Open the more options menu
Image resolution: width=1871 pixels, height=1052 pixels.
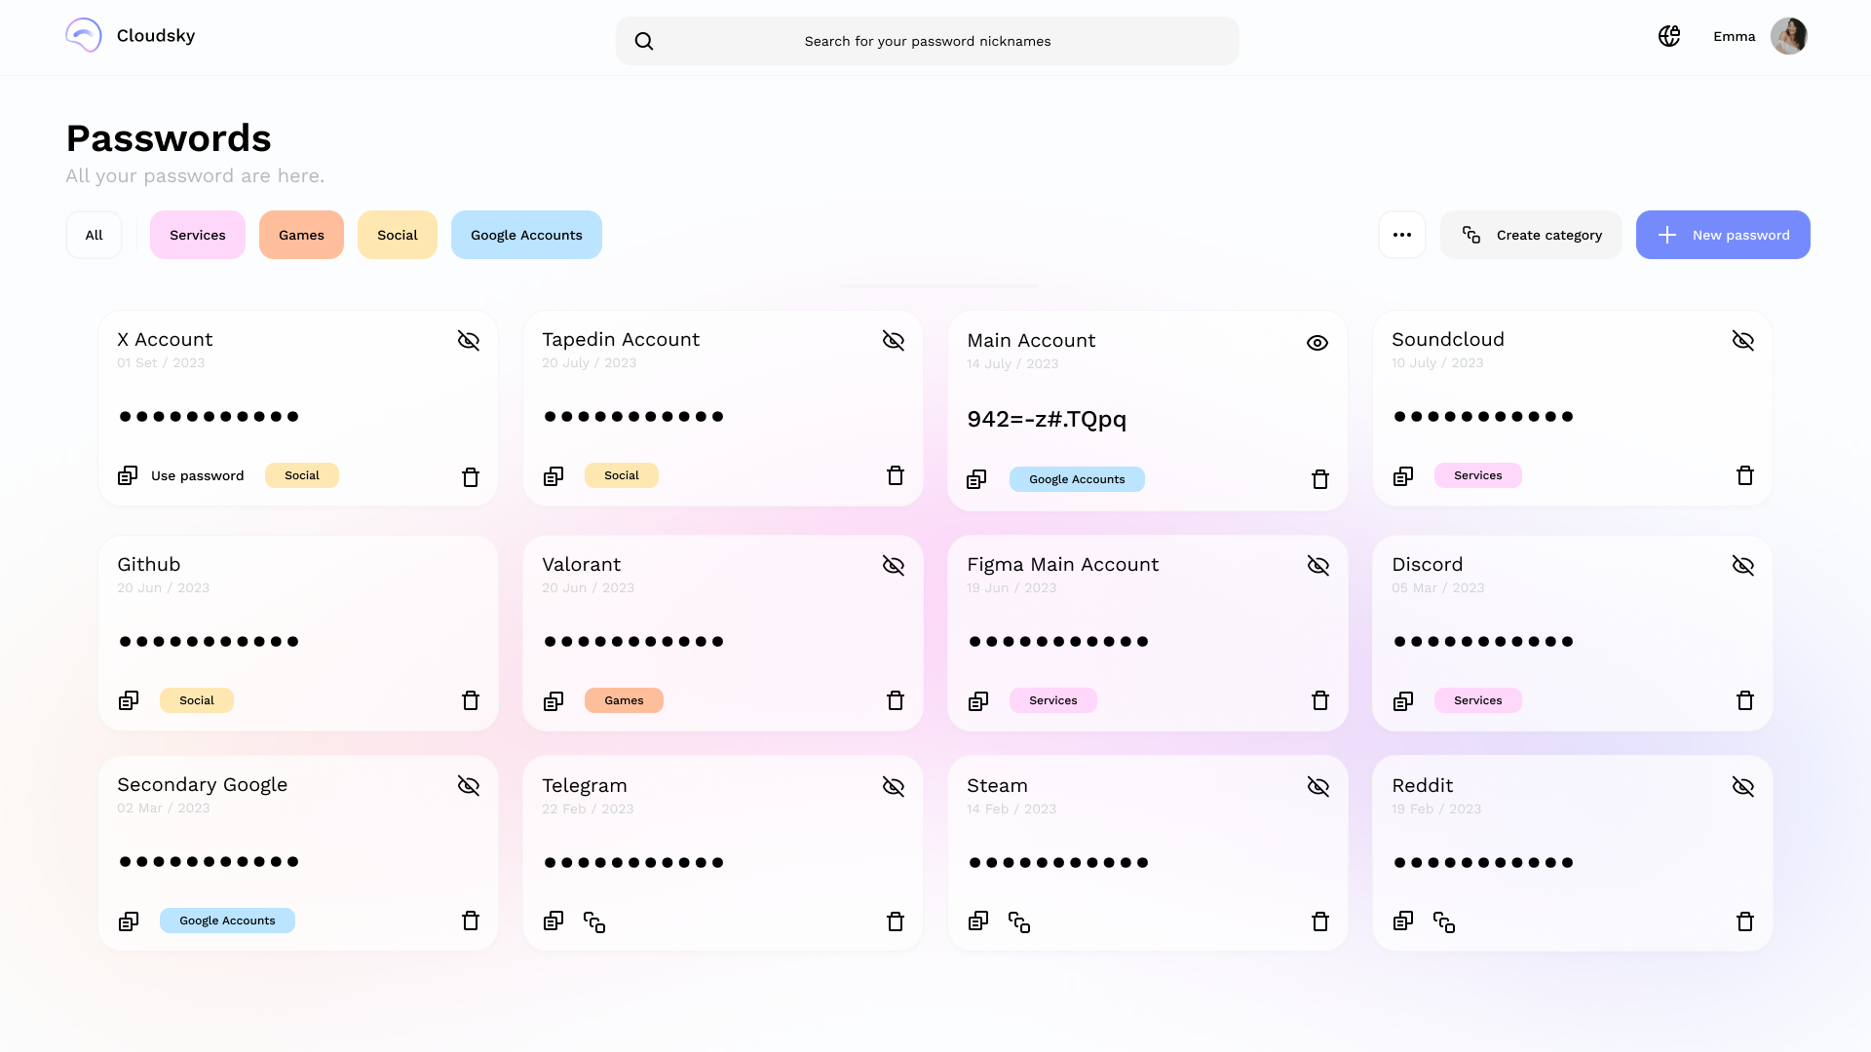pos(1402,235)
